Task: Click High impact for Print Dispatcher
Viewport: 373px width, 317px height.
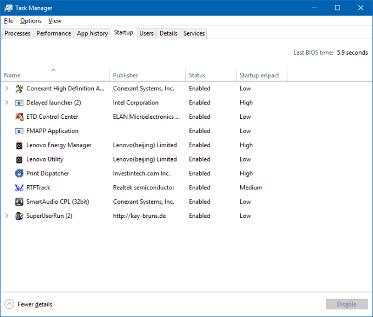Action: 246,174
